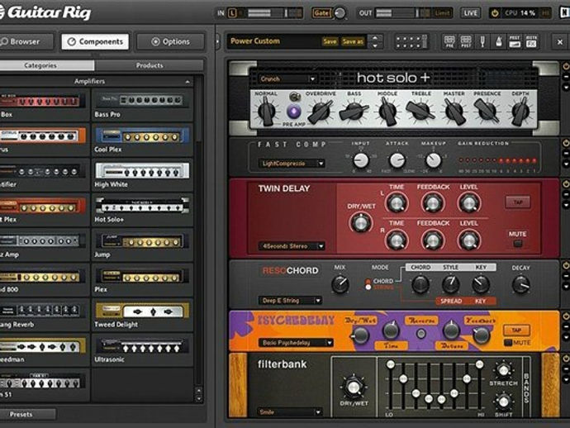The height and width of the screenshot is (428, 570).
Task: Toggle LIVE view mode
Action: pyautogui.click(x=470, y=13)
